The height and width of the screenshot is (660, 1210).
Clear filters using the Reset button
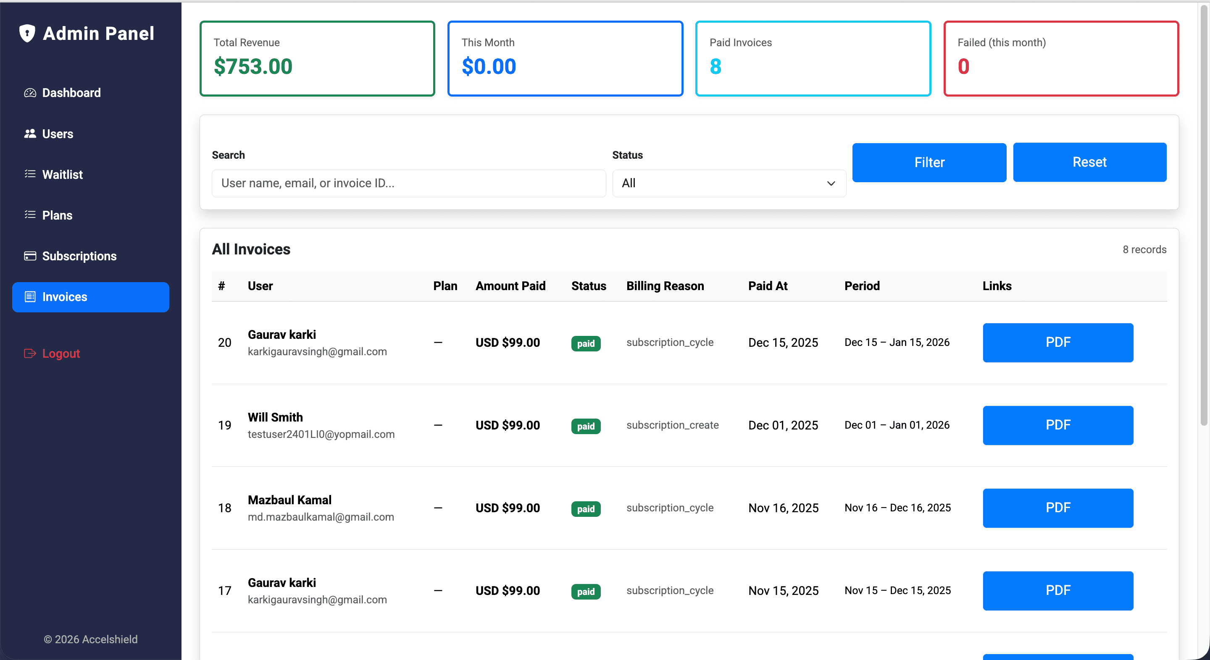(1090, 162)
